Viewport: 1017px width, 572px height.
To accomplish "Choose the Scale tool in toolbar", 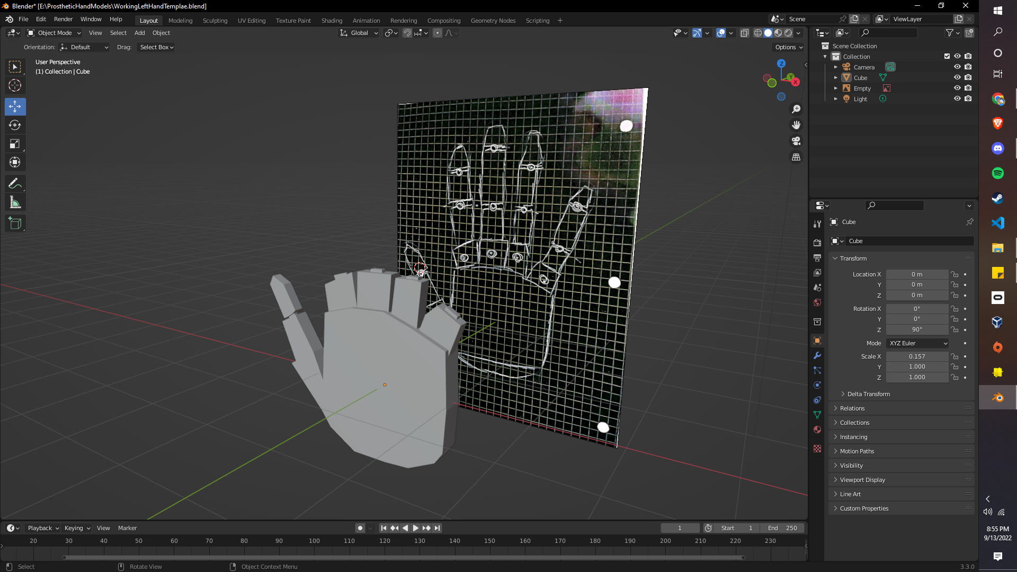I will click(15, 144).
